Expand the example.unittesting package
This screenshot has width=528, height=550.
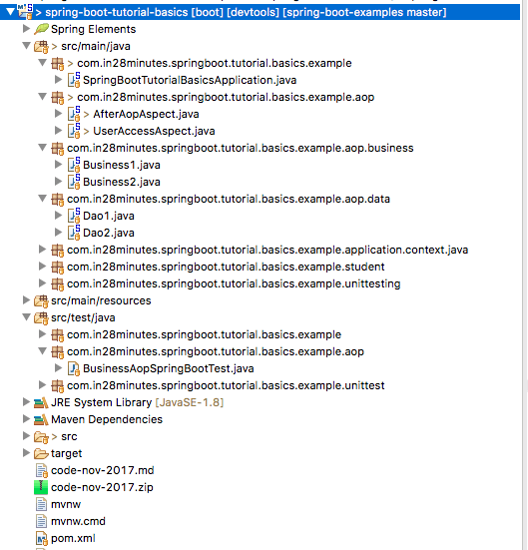(x=43, y=283)
